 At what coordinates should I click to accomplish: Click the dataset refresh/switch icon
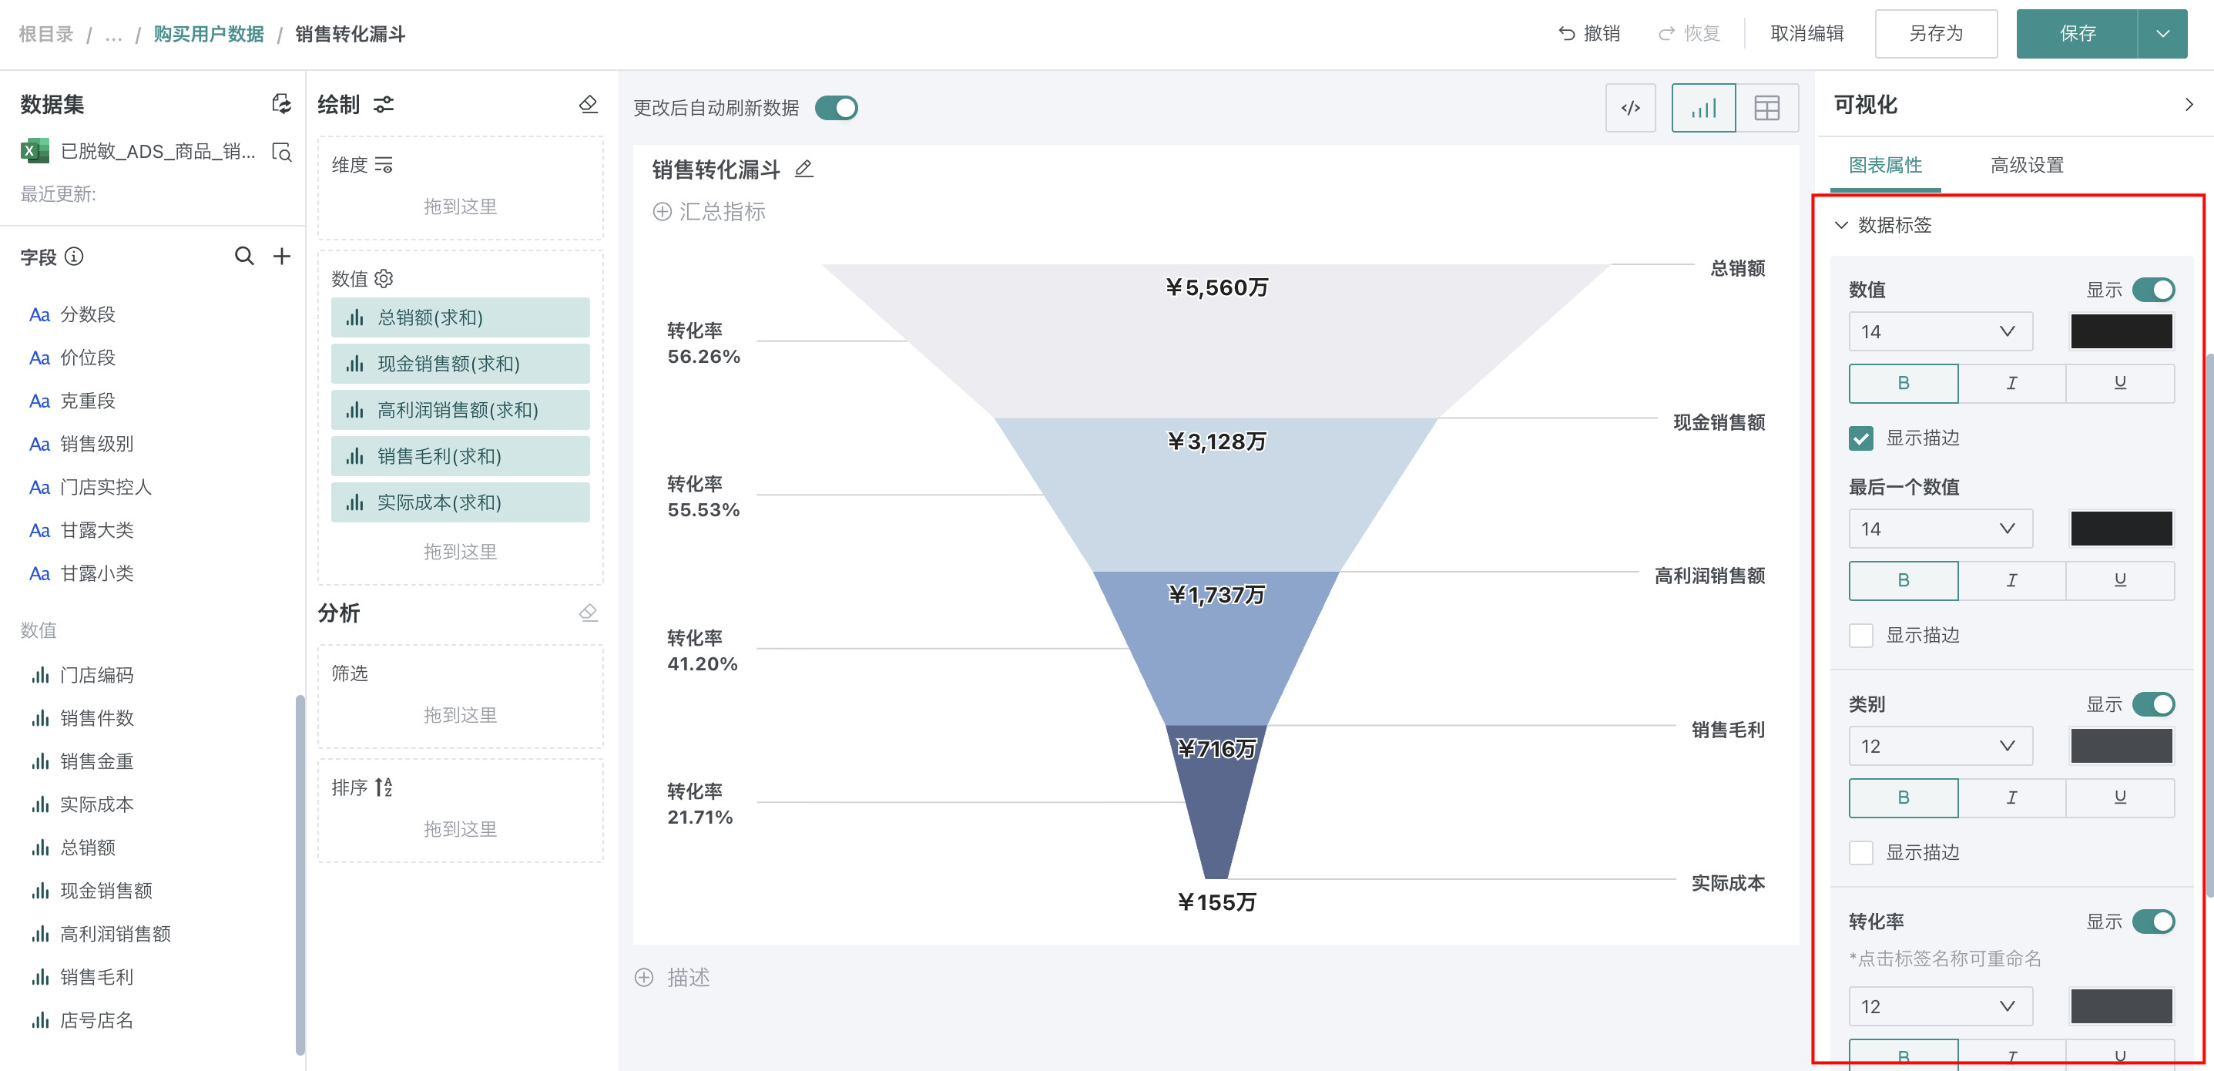[x=281, y=104]
